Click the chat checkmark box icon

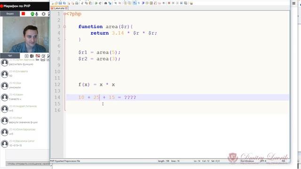43,56
